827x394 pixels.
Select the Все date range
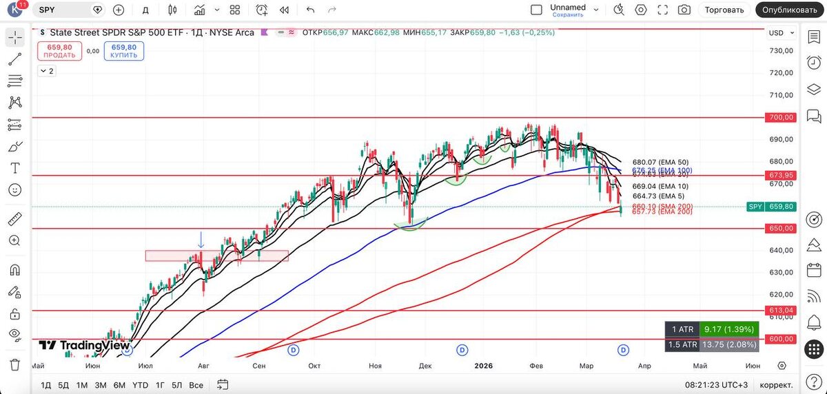point(196,384)
